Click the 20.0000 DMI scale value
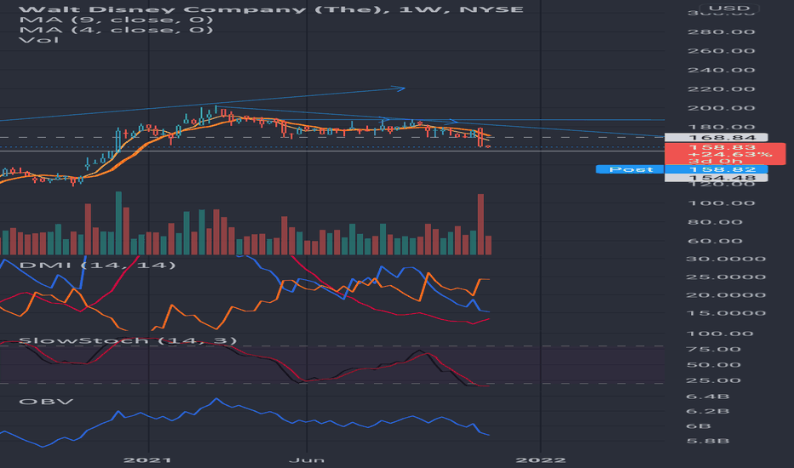The height and width of the screenshot is (468, 794). click(x=726, y=295)
